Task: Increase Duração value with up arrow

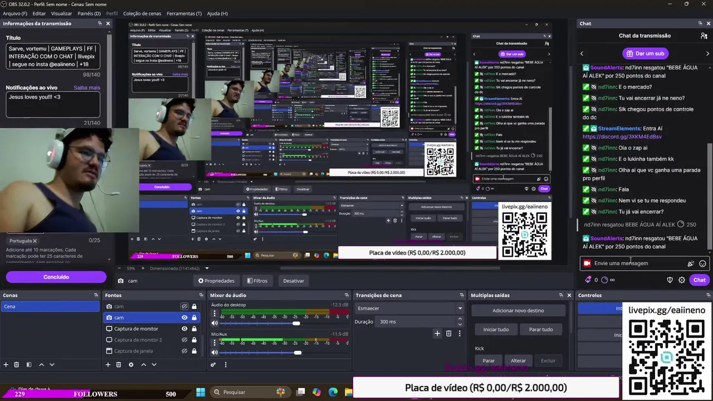Action: click(460, 319)
